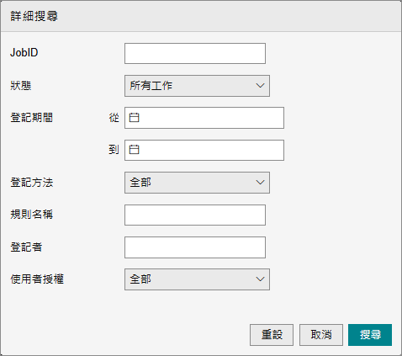Click inside the 規則名稱 input box
The width and height of the screenshot is (402, 356).
pyautogui.click(x=195, y=215)
